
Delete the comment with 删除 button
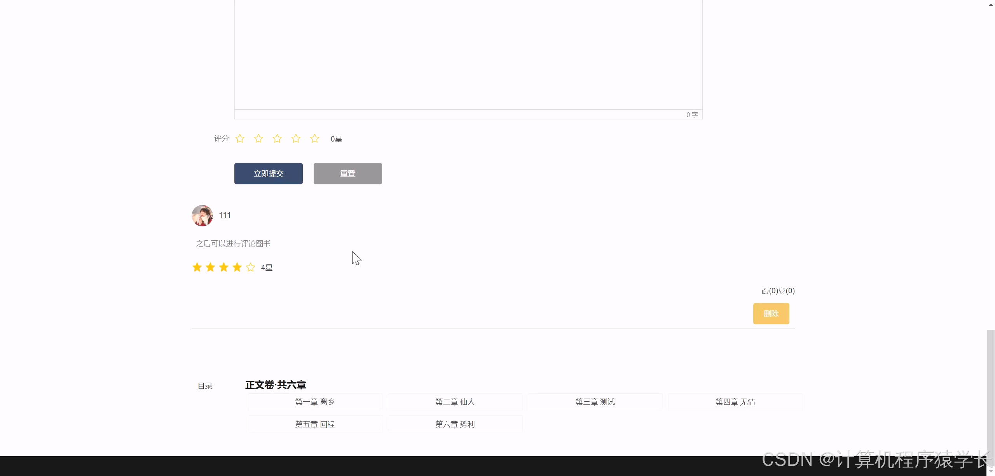[x=771, y=313]
